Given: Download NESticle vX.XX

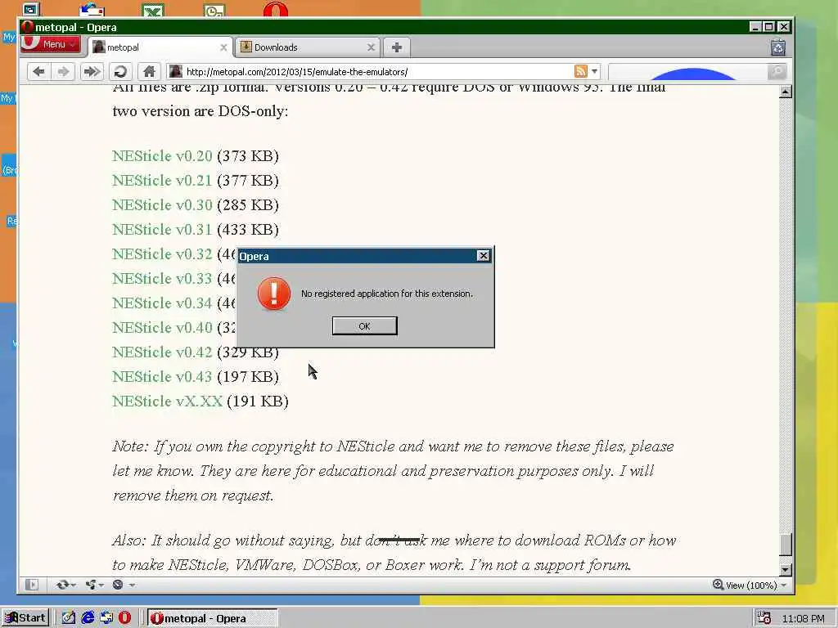Looking at the screenshot, I should tap(167, 401).
